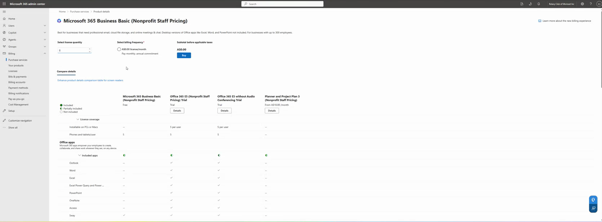This screenshot has height=222, width=602.
Task: Click Enhance comparison table for screen readers link
Action: (90, 80)
